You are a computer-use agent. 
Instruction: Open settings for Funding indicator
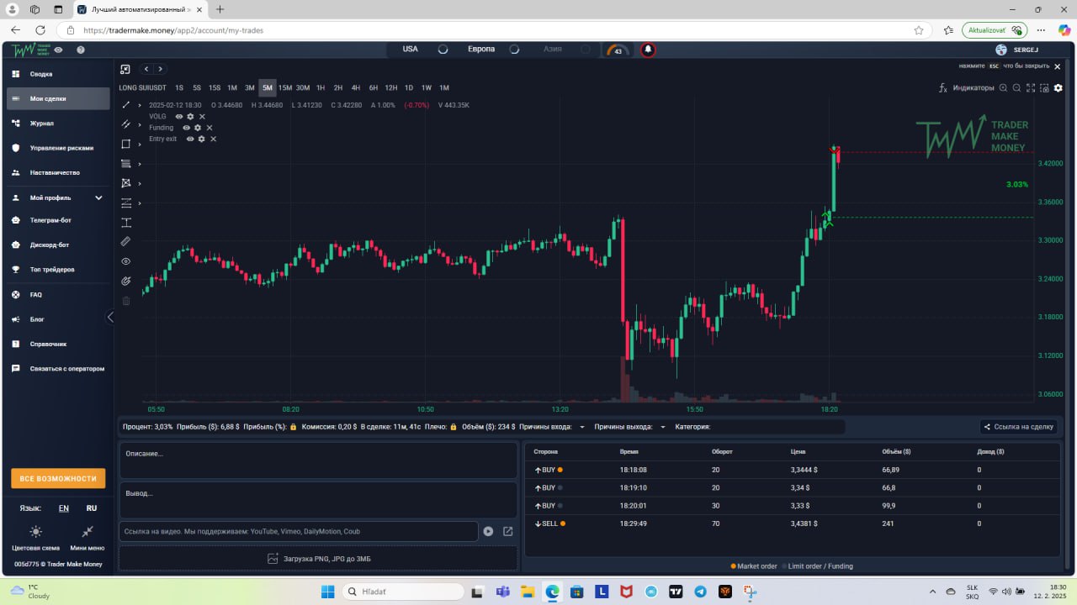[198, 128]
